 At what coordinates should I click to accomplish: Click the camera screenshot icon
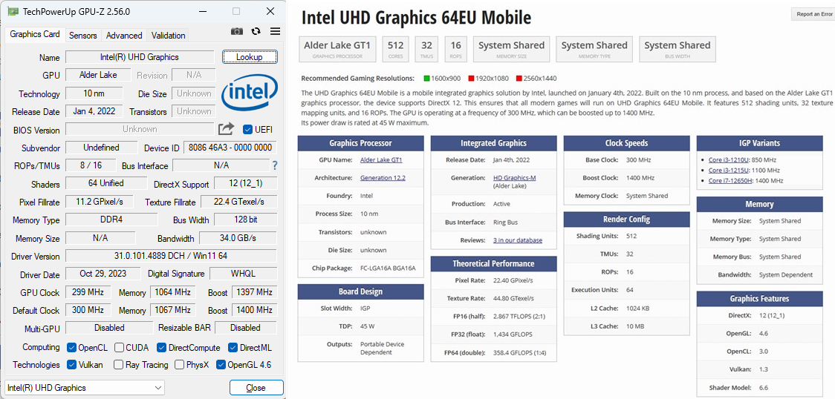click(237, 31)
